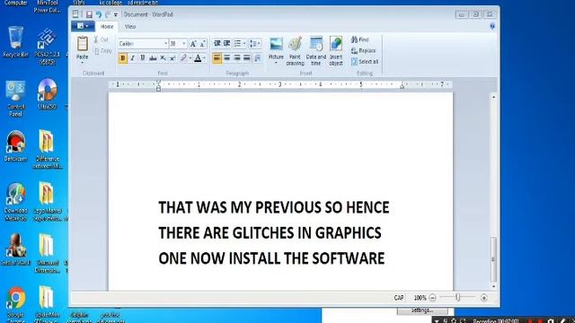Image resolution: width=575 pixels, height=323 pixels.
Task: Cut the selected text
Action: tap(102, 39)
